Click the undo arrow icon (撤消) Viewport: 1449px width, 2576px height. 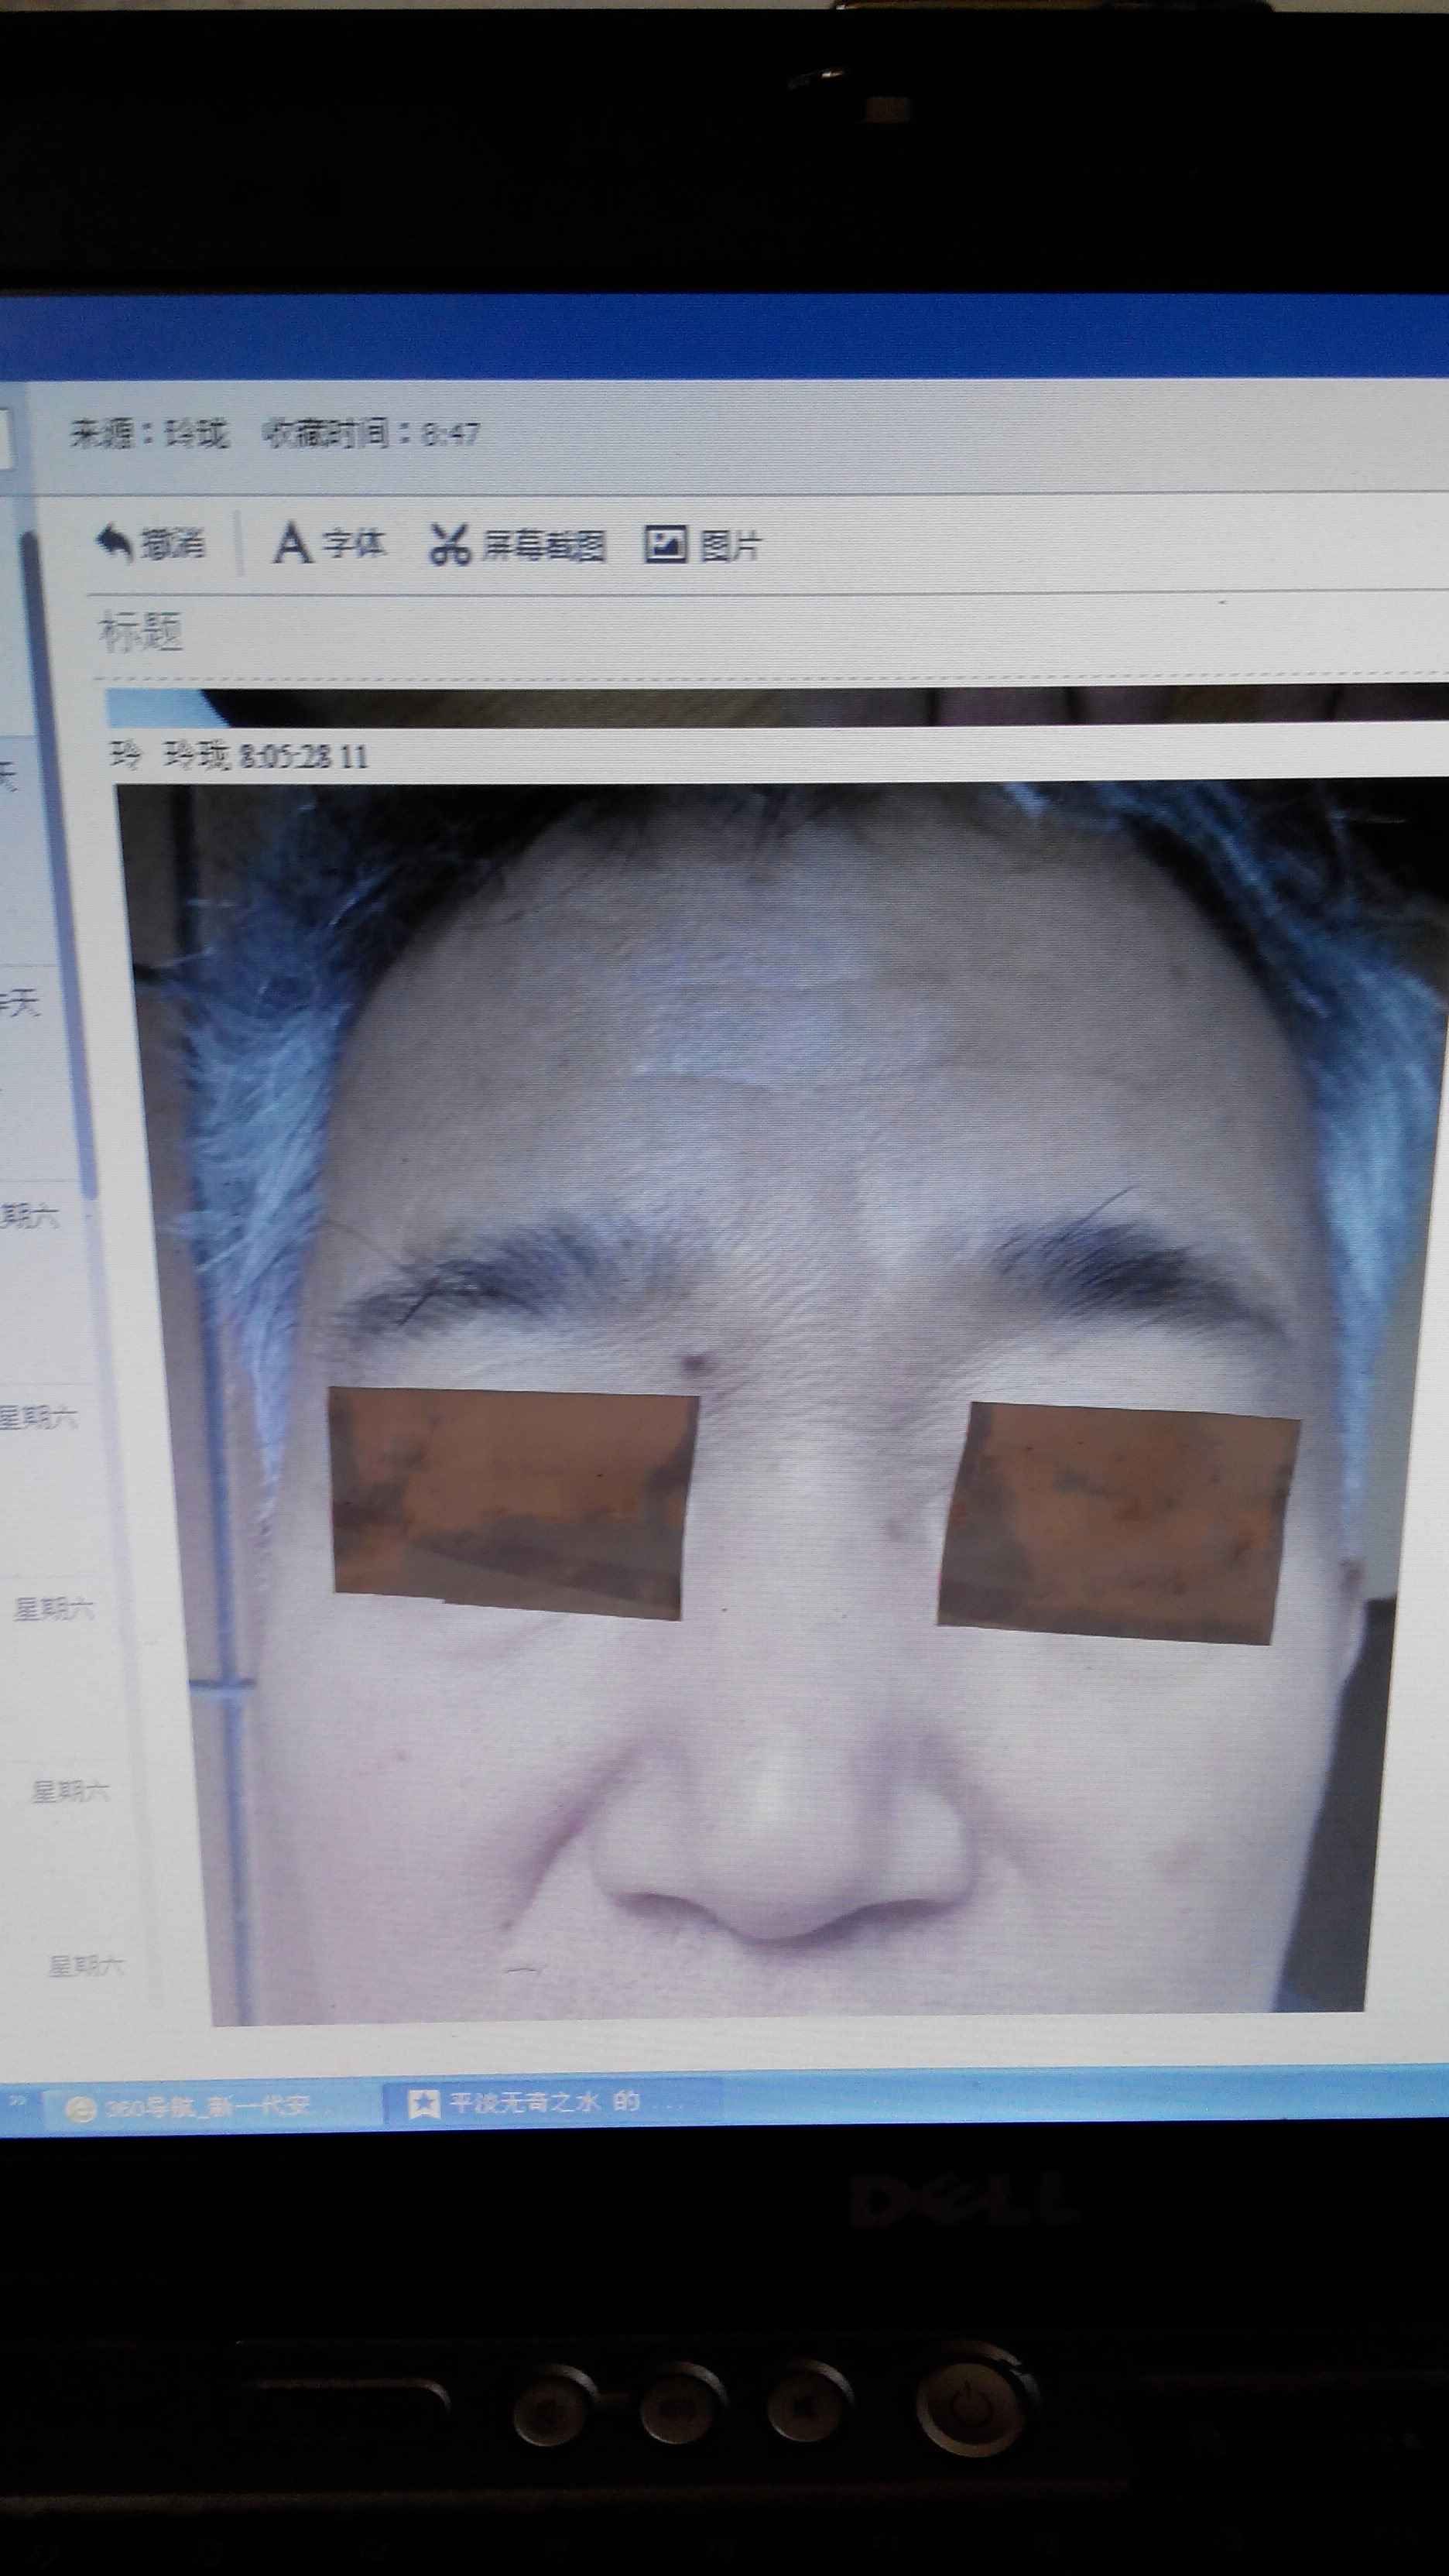114,544
